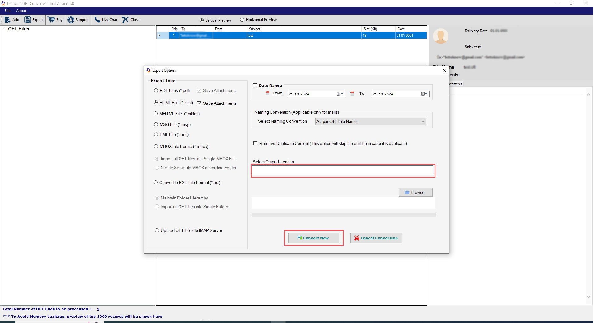Click the Browse button
Image resolution: width=594 pixels, height=323 pixels.
[x=415, y=192]
